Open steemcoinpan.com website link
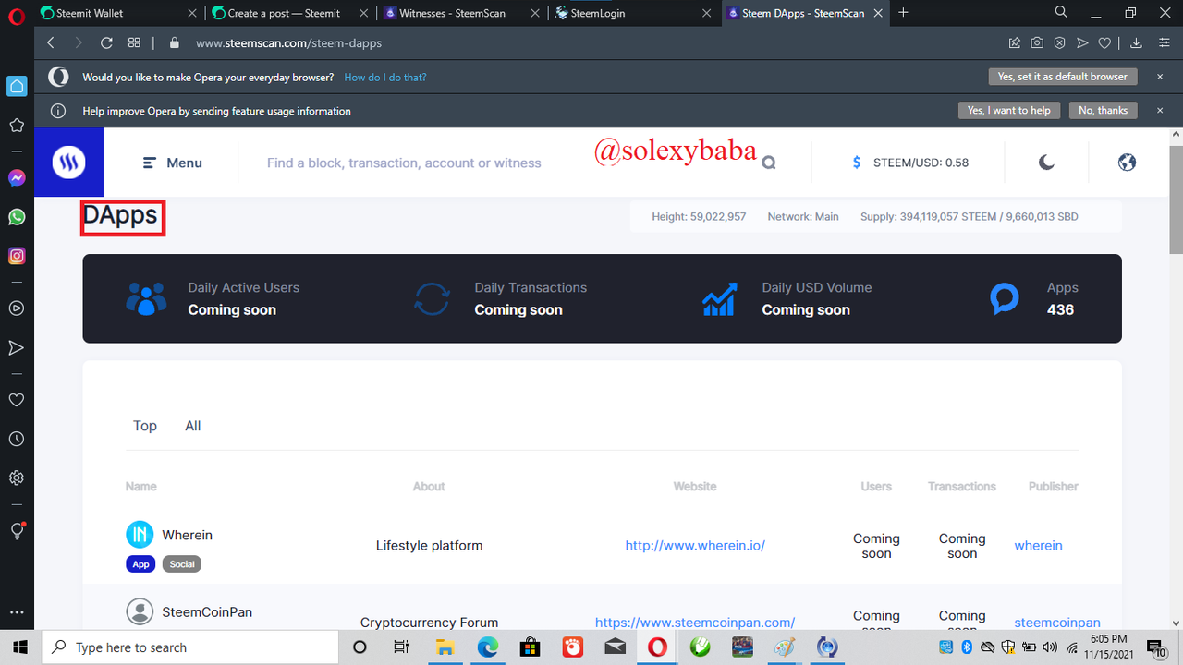Image resolution: width=1183 pixels, height=665 pixels. pyautogui.click(x=695, y=623)
